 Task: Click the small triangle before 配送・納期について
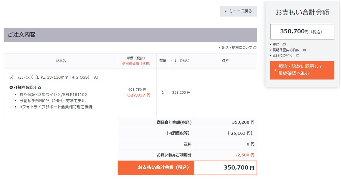pyautogui.click(x=220, y=48)
